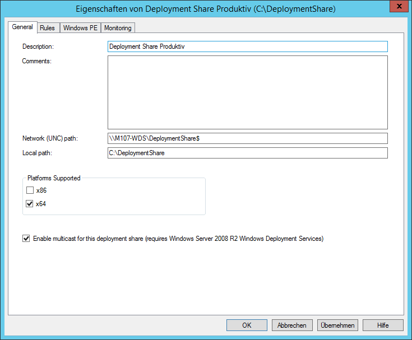The height and width of the screenshot is (340, 412).
Task: Disable multicast for this deployment share
Action: [26, 239]
